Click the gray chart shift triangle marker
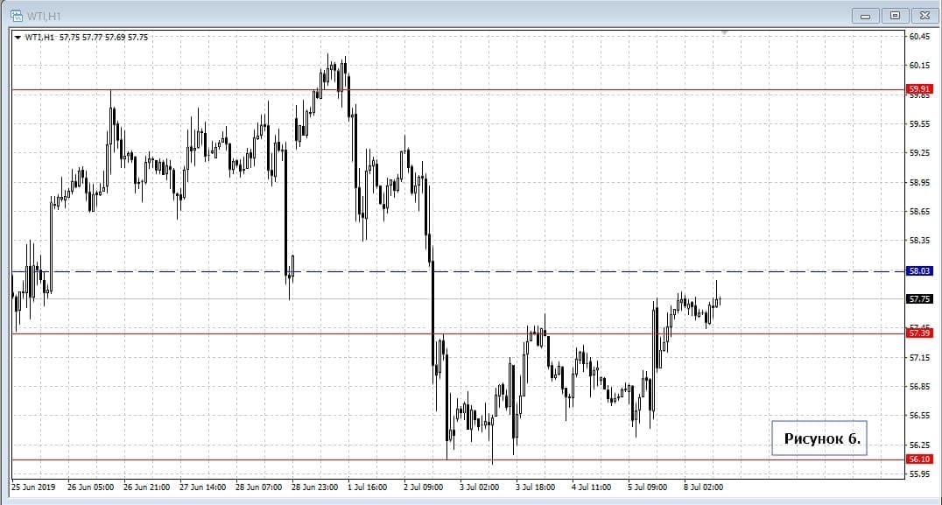 pos(724,33)
